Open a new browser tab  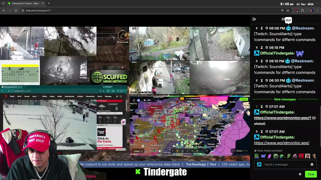tap(49, 3)
